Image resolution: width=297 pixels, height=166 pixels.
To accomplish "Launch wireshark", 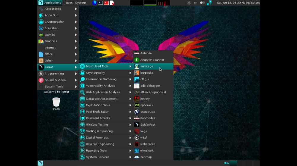I will 153,151.
